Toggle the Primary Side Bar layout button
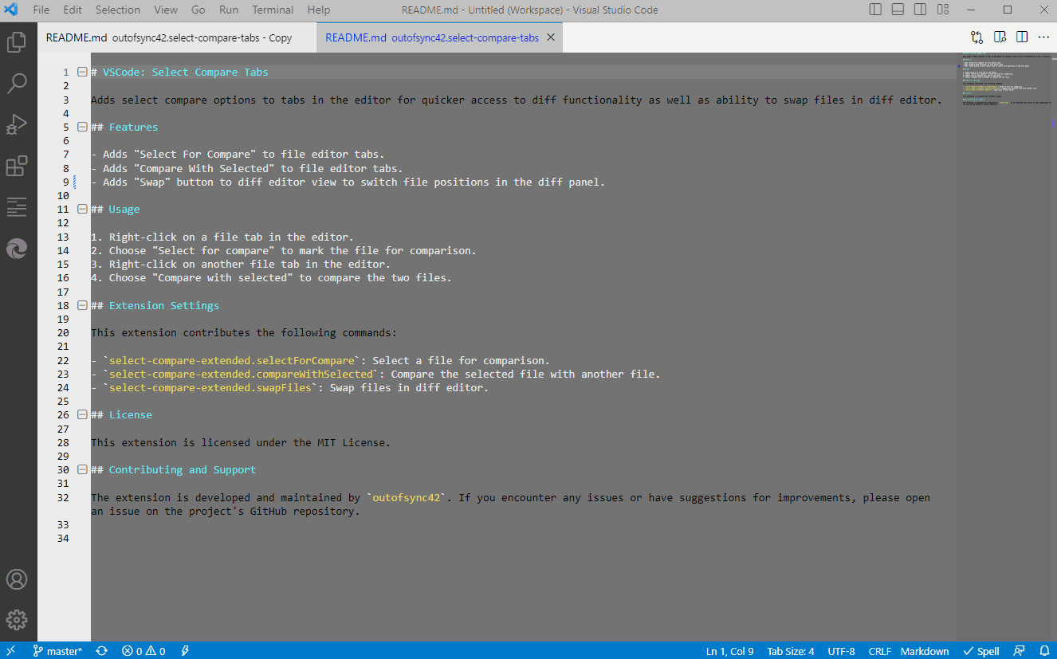 pos(875,10)
